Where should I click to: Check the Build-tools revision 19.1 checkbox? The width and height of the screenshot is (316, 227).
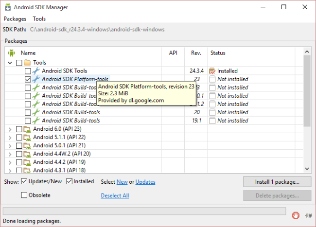pos(28,121)
